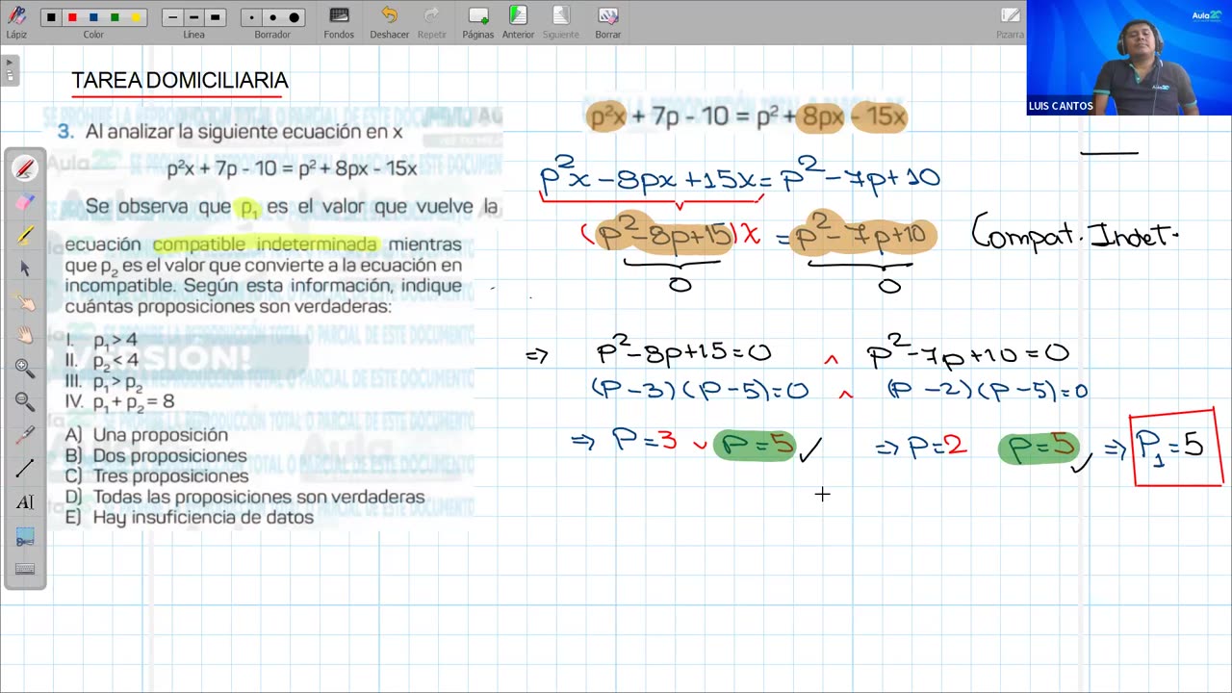Click the Deshacer undo button
Viewport: 1232px width, 693px height.
pos(389,21)
